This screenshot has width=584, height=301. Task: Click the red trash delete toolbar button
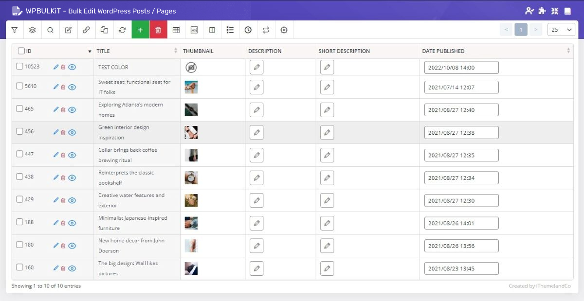(158, 30)
